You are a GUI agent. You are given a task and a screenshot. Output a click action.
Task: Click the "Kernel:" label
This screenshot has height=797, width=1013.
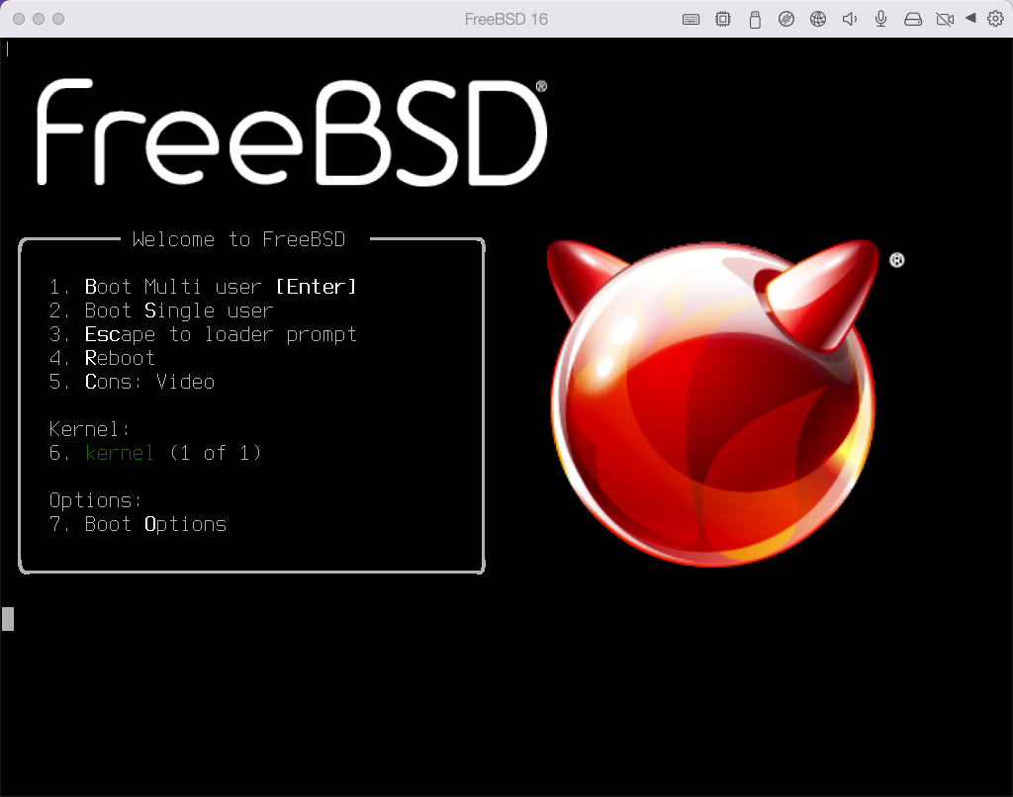tap(89, 429)
